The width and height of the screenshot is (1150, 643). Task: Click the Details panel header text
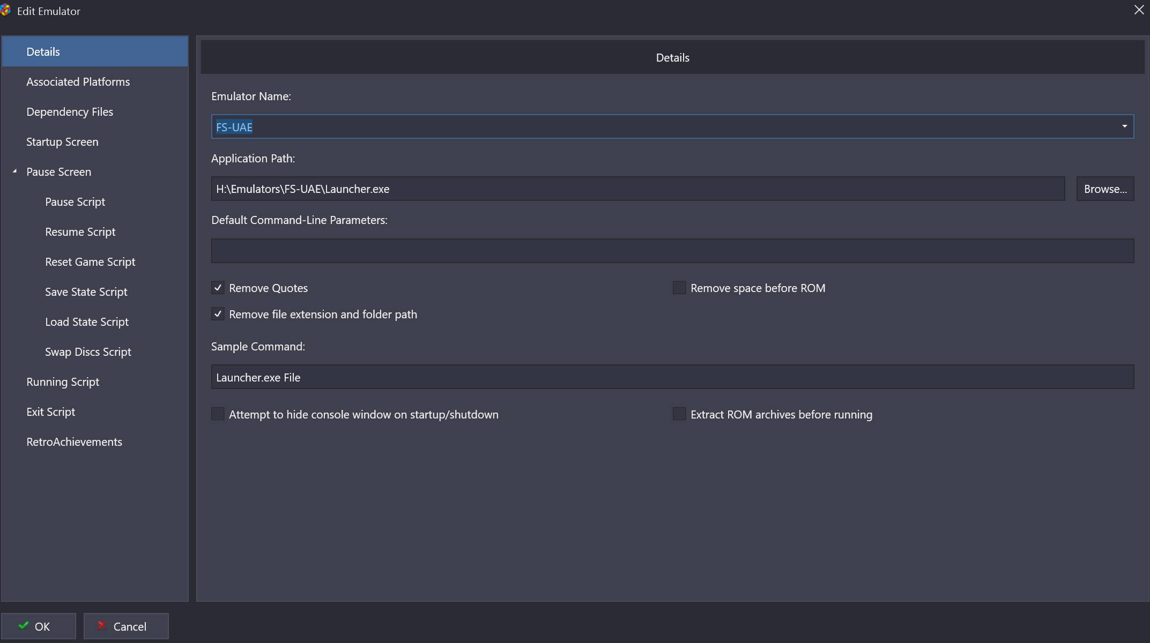click(x=672, y=57)
